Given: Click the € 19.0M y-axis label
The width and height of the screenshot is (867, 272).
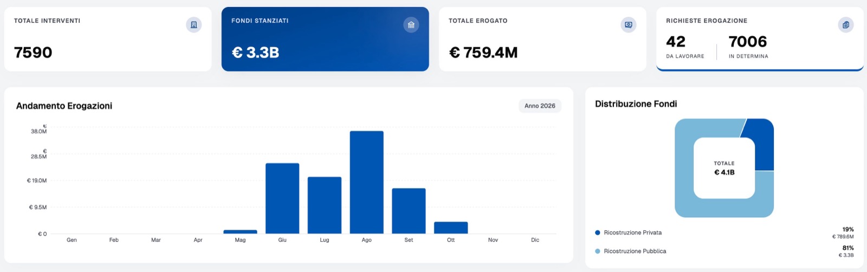Looking at the screenshot, I should 37,181.
